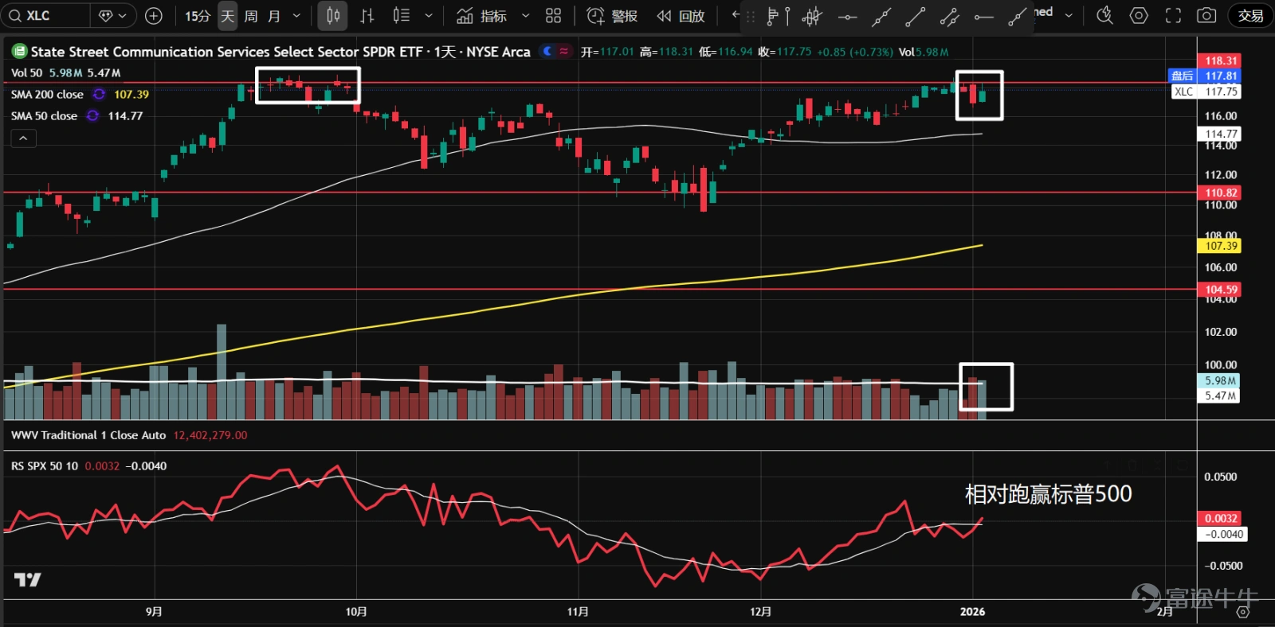
Task: Open the indicator templates grid icon
Action: (x=554, y=16)
